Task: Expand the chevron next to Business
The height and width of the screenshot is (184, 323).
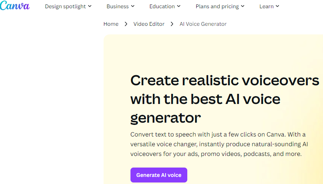Action: pyautogui.click(x=133, y=6)
